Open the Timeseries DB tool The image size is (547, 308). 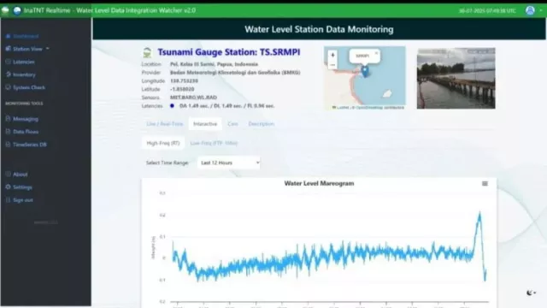[x=26, y=145]
